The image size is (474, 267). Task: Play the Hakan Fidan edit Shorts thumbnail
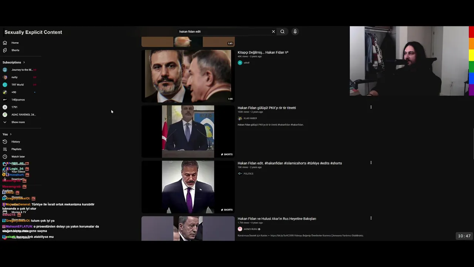click(188, 187)
